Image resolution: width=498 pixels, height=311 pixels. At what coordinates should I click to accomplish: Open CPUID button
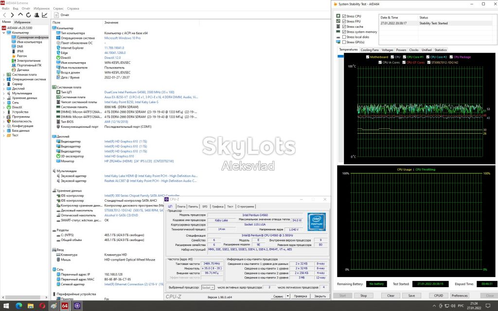point(439,295)
